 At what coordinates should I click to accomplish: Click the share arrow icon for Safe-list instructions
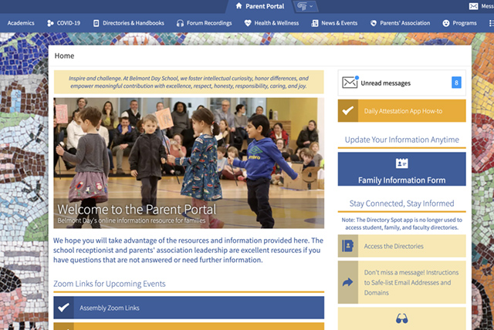tap(348, 282)
